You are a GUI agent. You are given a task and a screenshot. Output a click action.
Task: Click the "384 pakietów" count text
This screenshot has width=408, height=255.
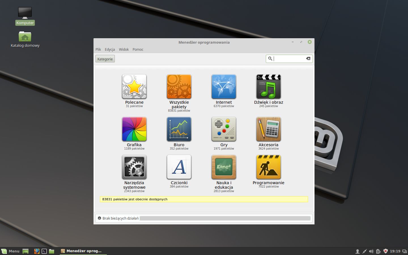[179, 187]
